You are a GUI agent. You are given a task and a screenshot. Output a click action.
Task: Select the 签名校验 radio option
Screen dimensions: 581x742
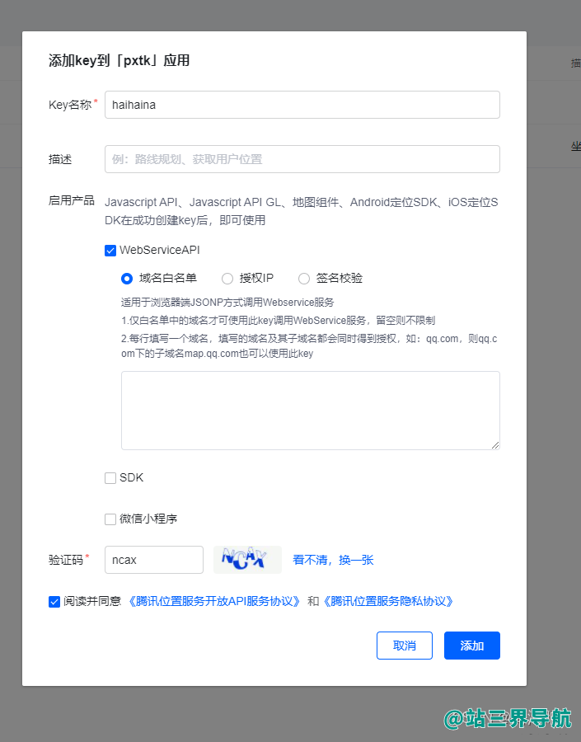304,279
